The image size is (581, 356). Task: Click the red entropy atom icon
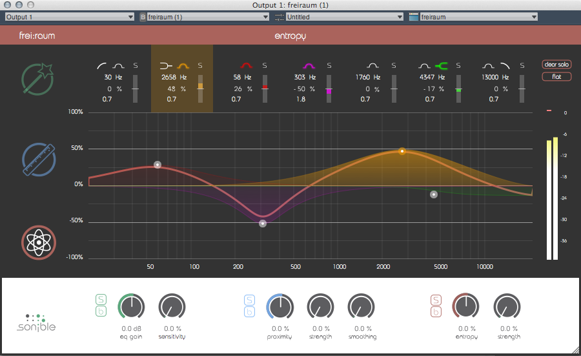pos(39,242)
